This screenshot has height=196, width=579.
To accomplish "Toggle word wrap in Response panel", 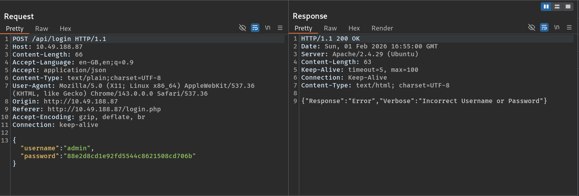I will pyautogui.click(x=544, y=27).
